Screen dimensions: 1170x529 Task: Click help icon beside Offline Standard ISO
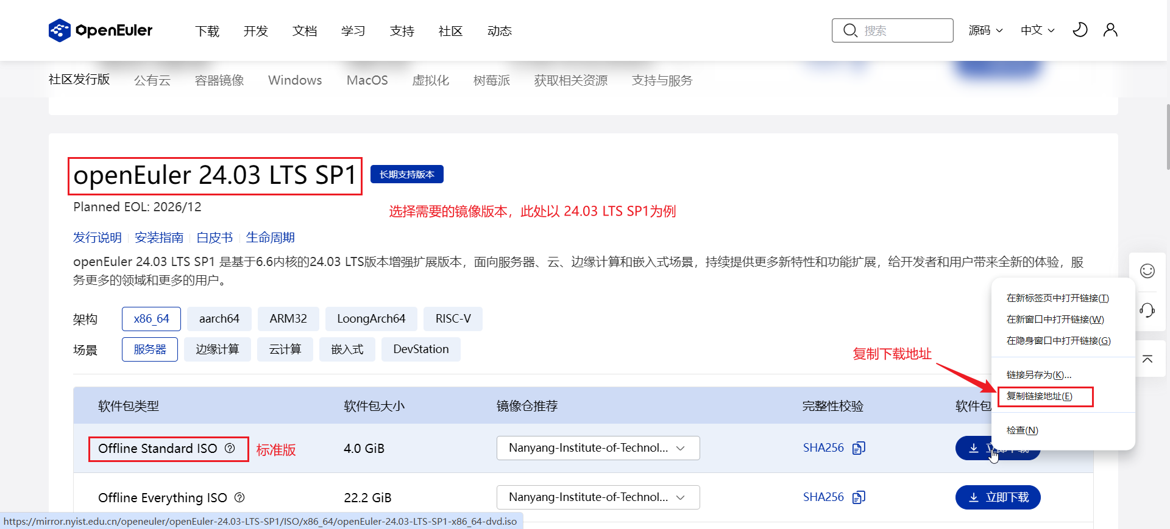pos(230,448)
